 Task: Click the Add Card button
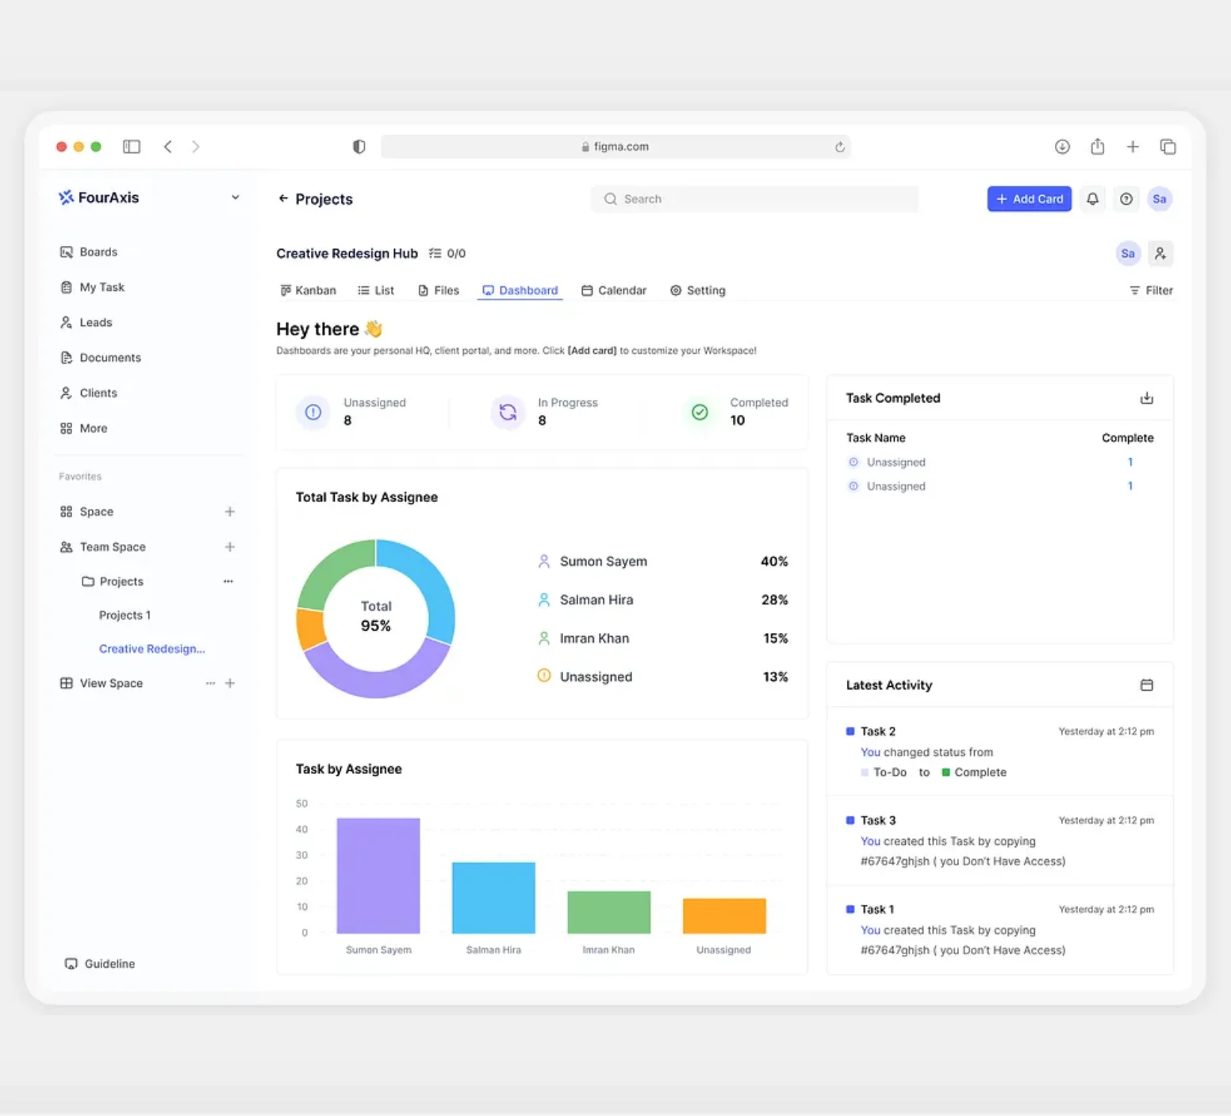1029,198
